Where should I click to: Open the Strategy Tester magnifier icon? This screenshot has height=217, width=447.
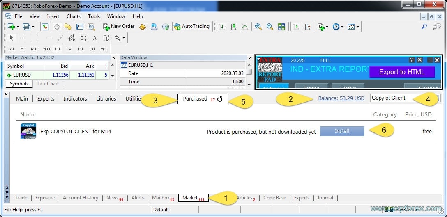(x=91, y=27)
